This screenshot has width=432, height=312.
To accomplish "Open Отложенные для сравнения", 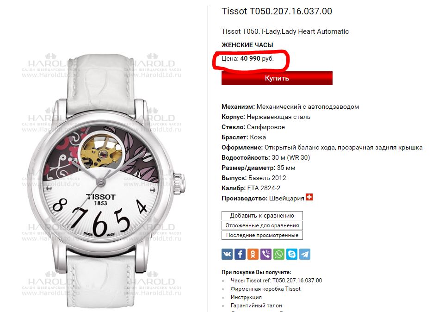I will click(x=262, y=225).
